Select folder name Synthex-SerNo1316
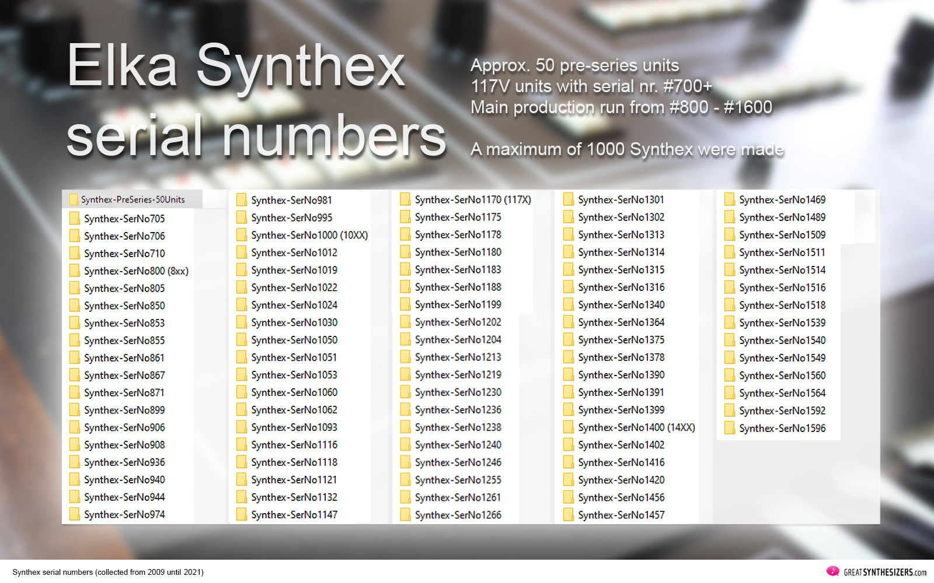Screen dimensions: 934x583 click(x=621, y=287)
